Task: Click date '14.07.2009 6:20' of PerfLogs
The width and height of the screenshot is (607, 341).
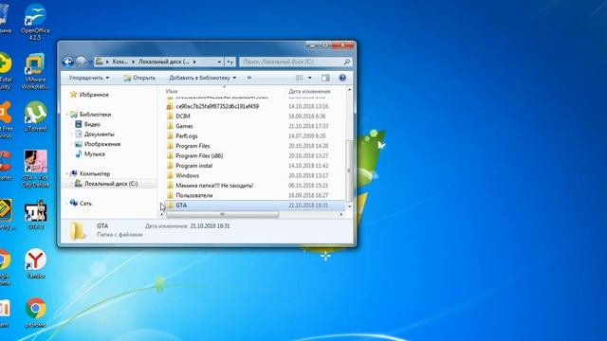Action: 307,136
